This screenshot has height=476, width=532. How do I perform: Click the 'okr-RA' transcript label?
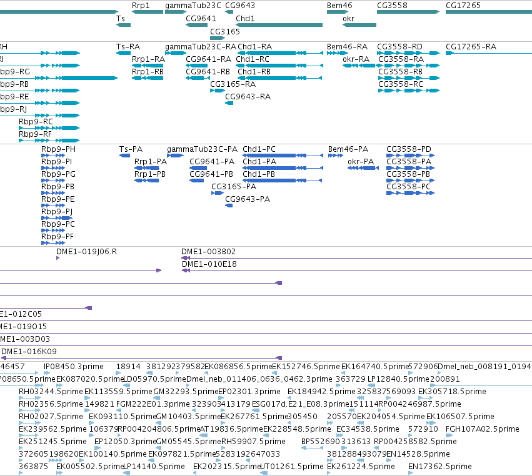[x=356, y=59]
